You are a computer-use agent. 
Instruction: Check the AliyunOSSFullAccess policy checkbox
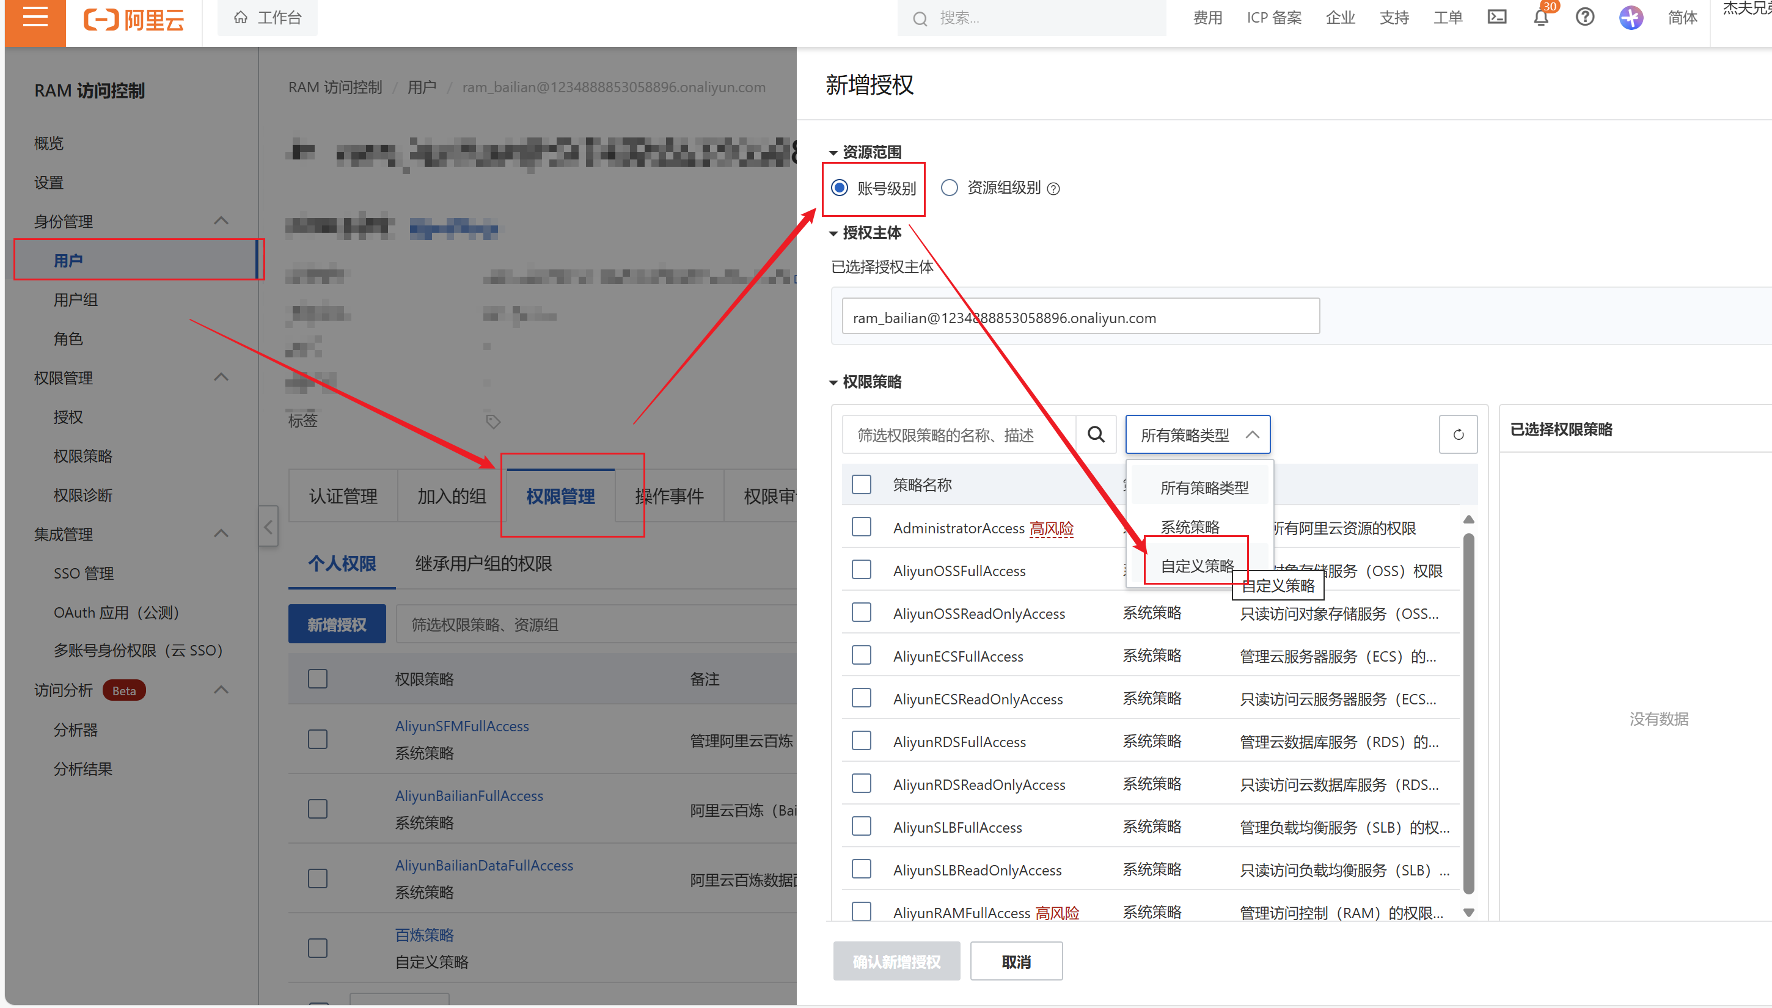(x=861, y=570)
